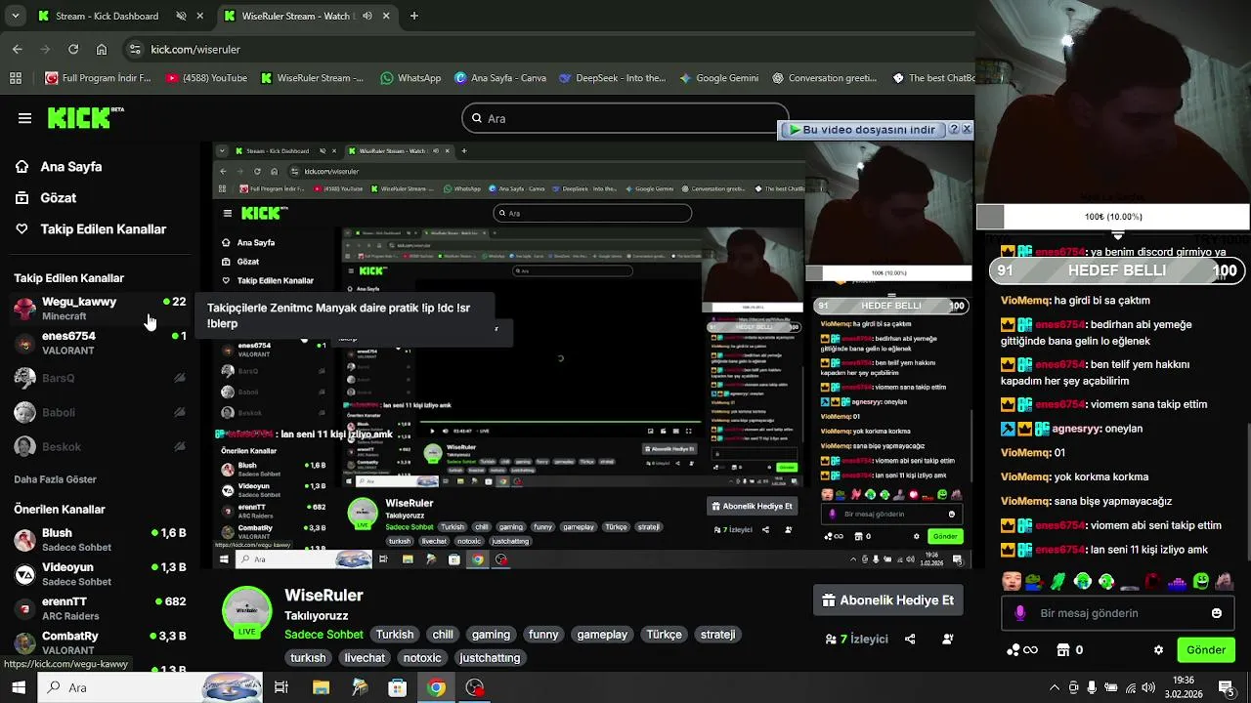The height and width of the screenshot is (703, 1251).
Task: Click the Windows Start button
Action: (x=19, y=687)
